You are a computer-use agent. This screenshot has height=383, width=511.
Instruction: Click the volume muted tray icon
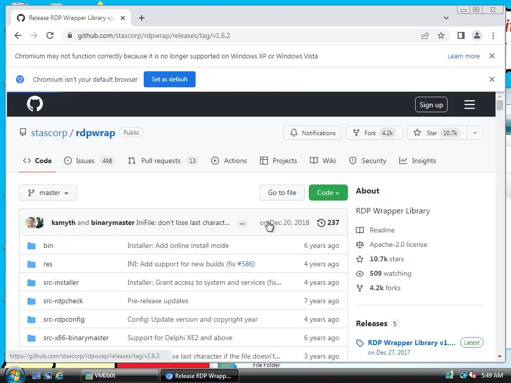473,375
